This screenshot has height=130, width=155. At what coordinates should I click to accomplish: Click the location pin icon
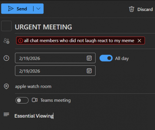tap(6, 86)
